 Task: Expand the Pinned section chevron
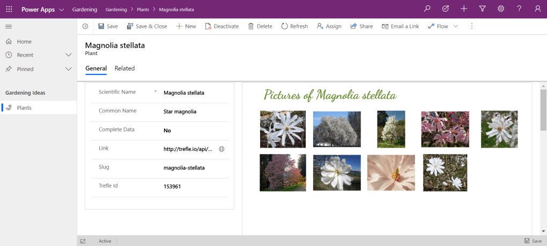tap(69, 69)
